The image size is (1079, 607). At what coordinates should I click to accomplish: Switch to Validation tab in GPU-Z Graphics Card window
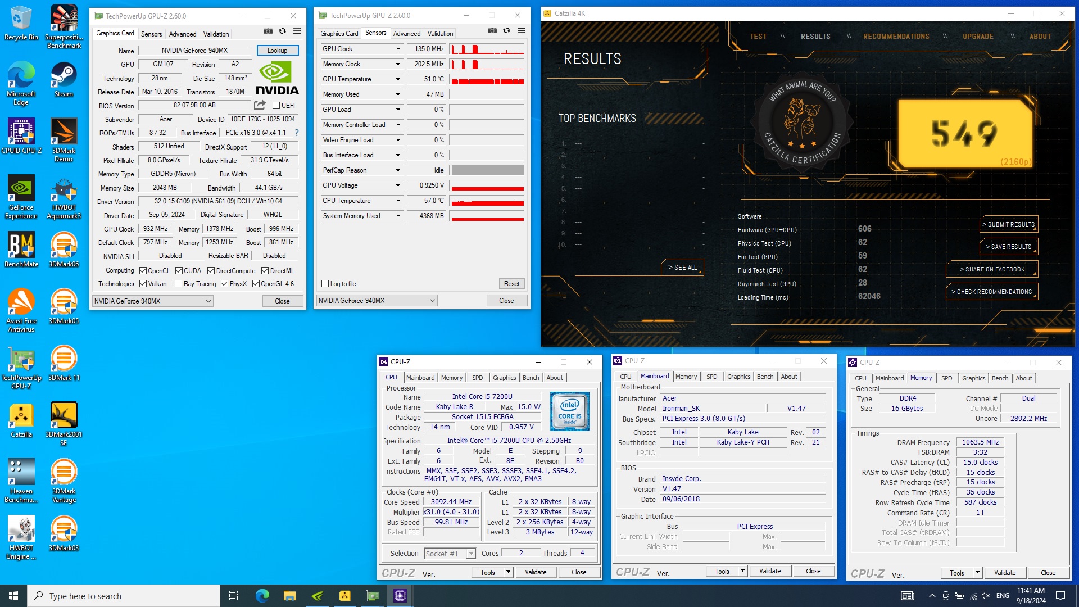216,34
